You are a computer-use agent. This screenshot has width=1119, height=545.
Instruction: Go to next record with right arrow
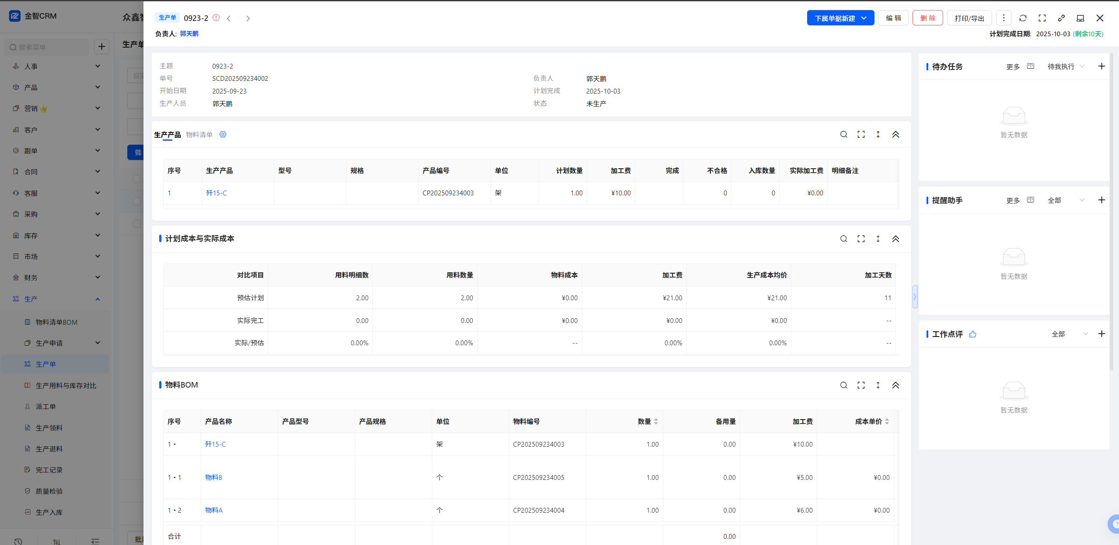[x=248, y=18]
